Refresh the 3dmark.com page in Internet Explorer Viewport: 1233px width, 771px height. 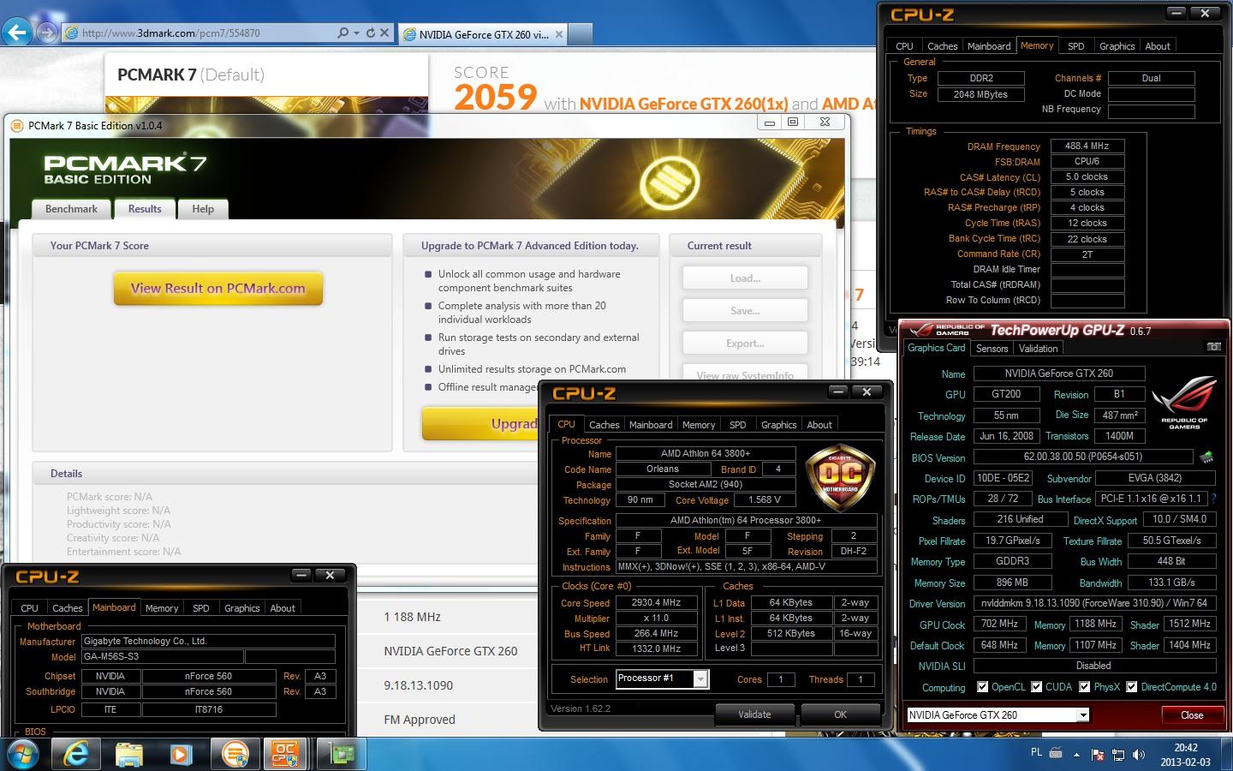[370, 33]
